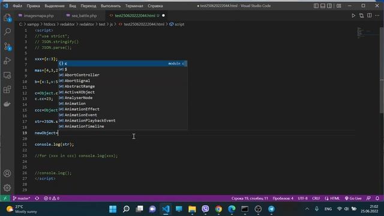The height and width of the screenshot is (216, 384).
Task: Click the Open Changes icon in the editor toolbar
Action: pyautogui.click(x=361, y=16)
